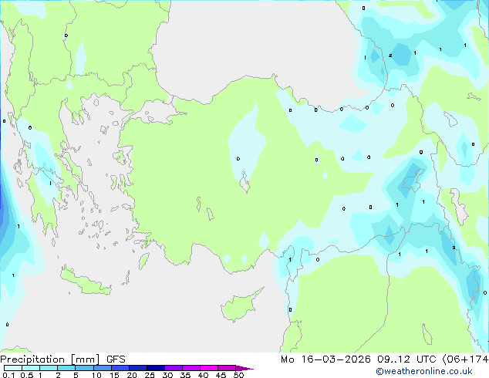
Task: Click the 5–10 mm legend swatch
Action: click(84, 368)
